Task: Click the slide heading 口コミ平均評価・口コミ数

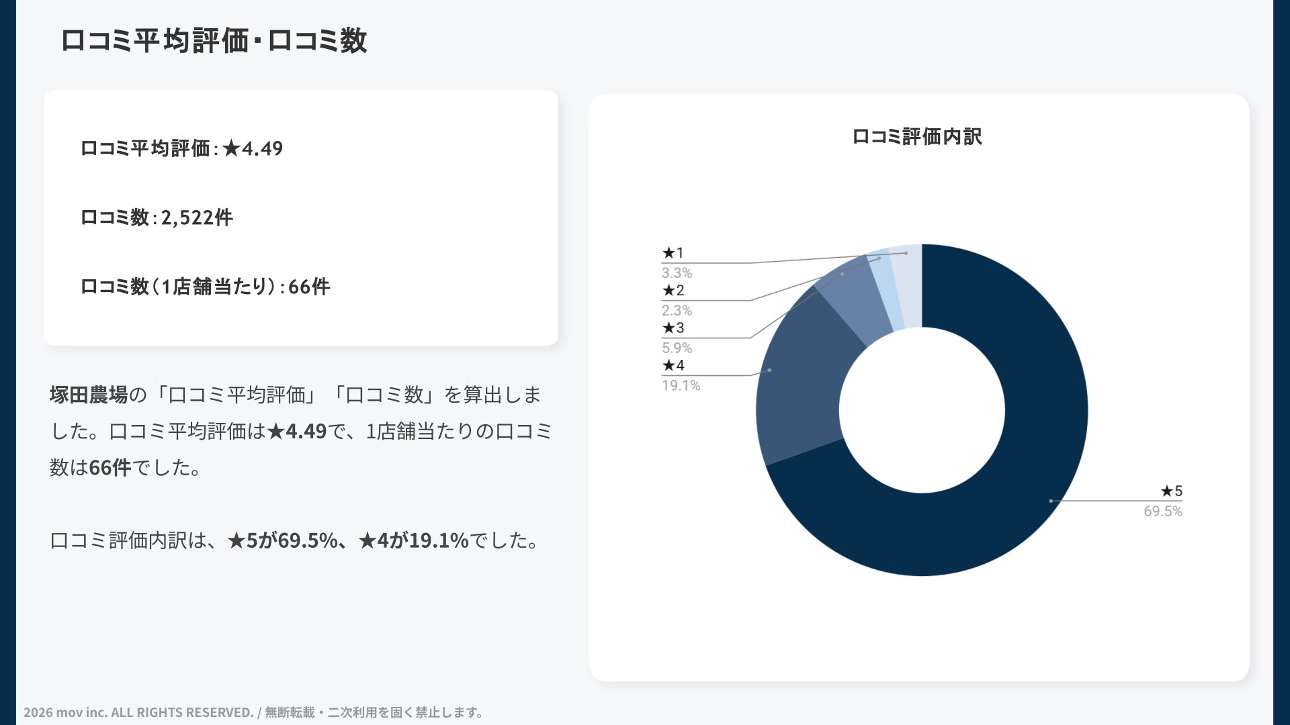Action: [214, 40]
